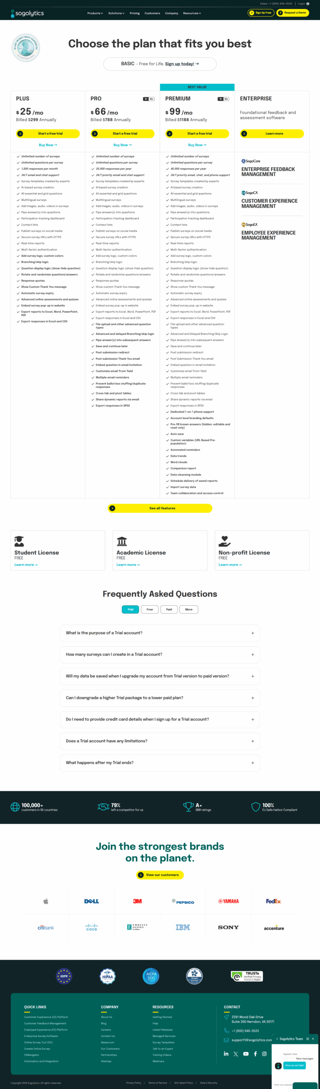Expand 'What happens after my Trial ends?' question

160,763
